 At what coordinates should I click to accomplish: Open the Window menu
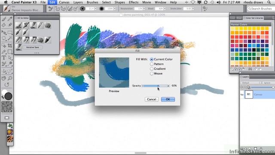[160, 2]
